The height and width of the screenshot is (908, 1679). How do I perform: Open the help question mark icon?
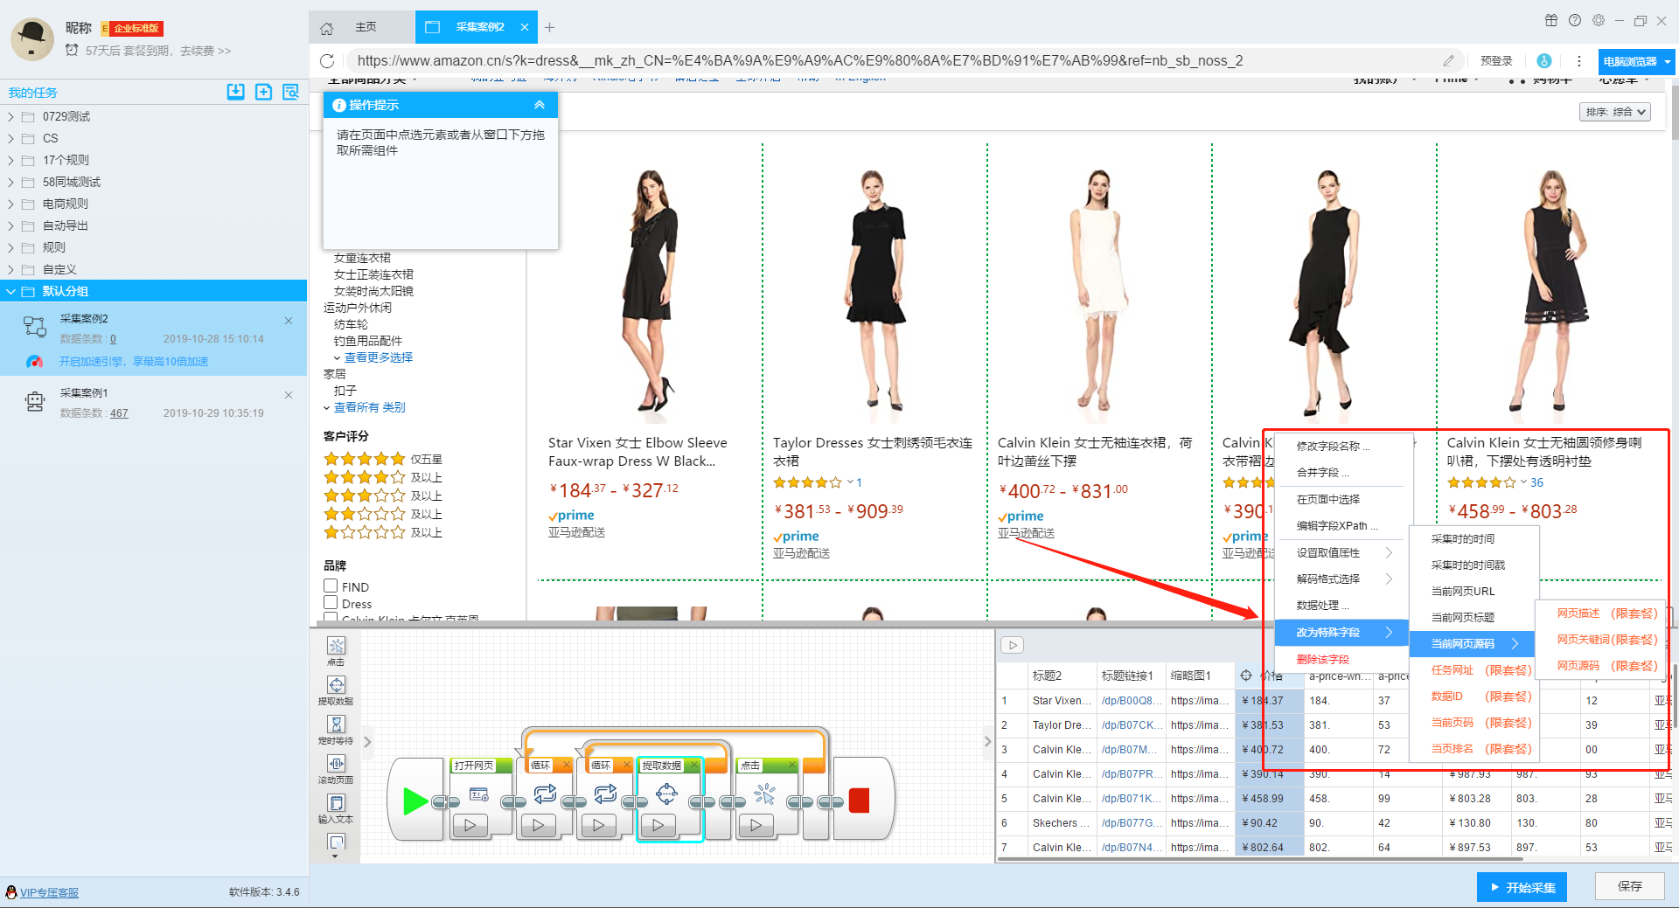tap(1575, 21)
